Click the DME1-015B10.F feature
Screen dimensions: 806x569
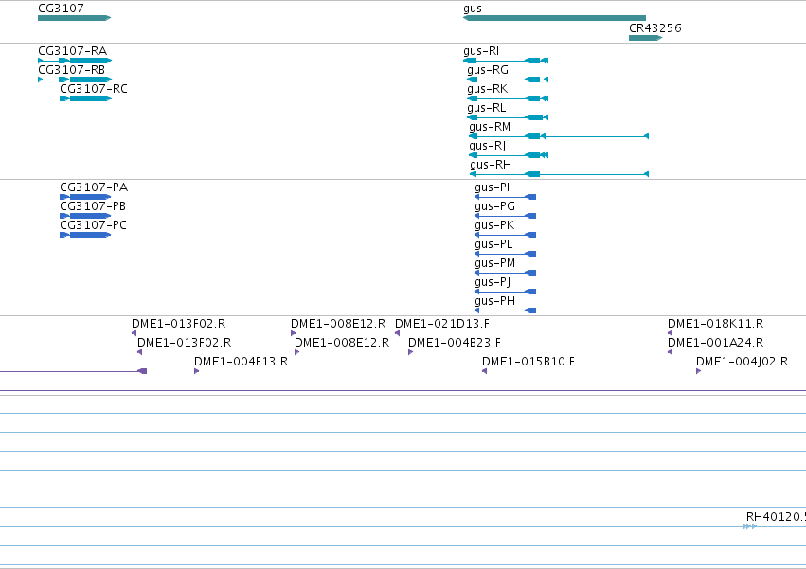(x=485, y=371)
